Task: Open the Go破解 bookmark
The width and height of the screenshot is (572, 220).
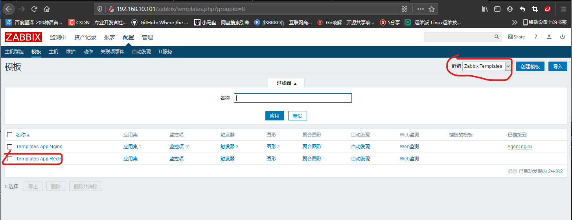Action: tap(346, 22)
